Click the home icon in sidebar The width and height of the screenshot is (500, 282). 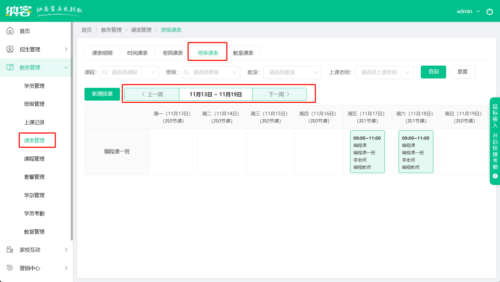pos(10,31)
